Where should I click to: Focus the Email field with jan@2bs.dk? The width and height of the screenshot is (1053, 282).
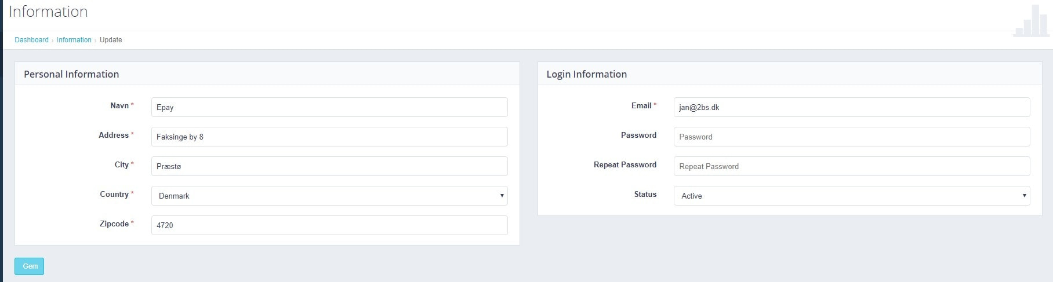851,107
